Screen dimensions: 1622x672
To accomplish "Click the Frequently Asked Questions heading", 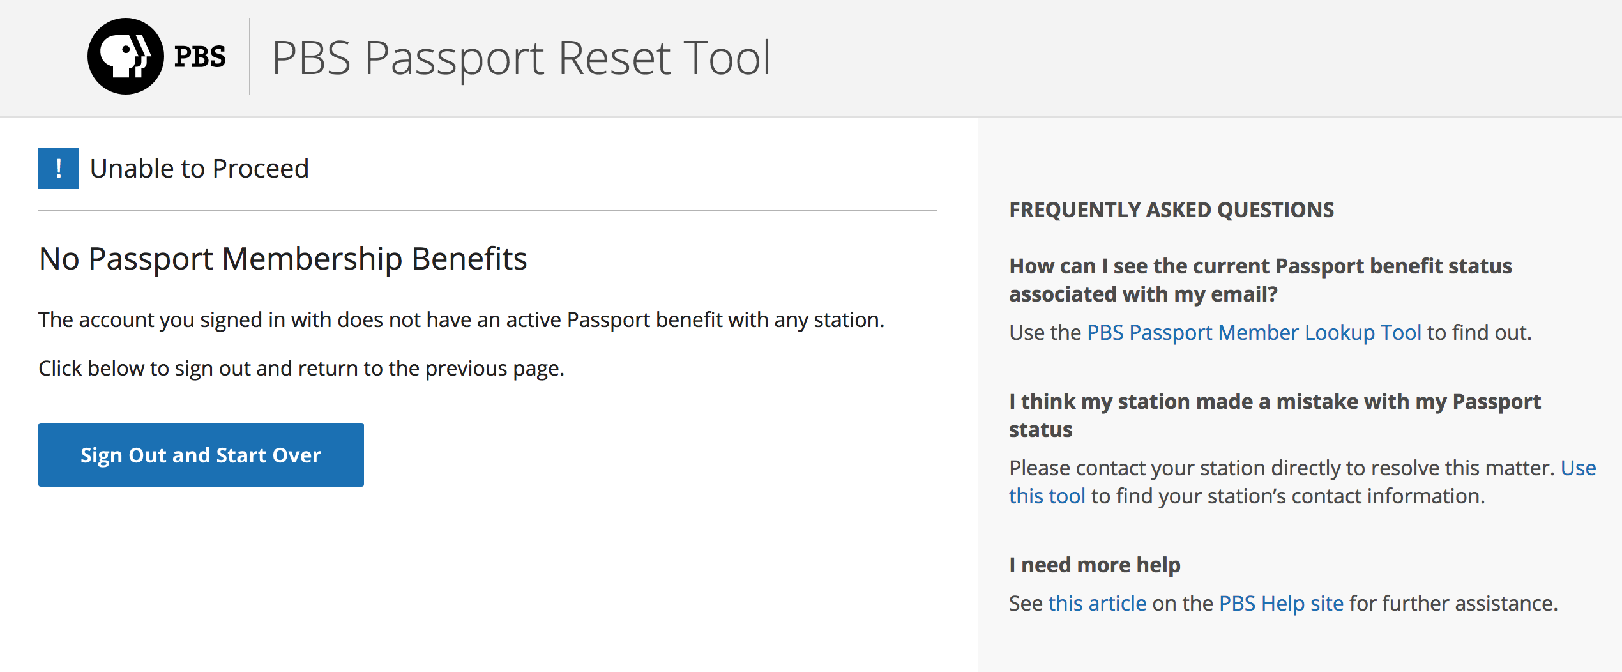I will click(1171, 210).
